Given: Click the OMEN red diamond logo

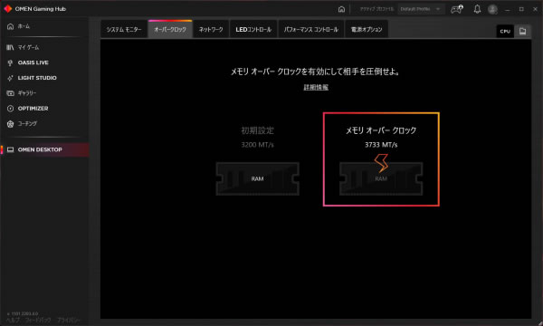Looking at the screenshot, I should pos(7,9).
